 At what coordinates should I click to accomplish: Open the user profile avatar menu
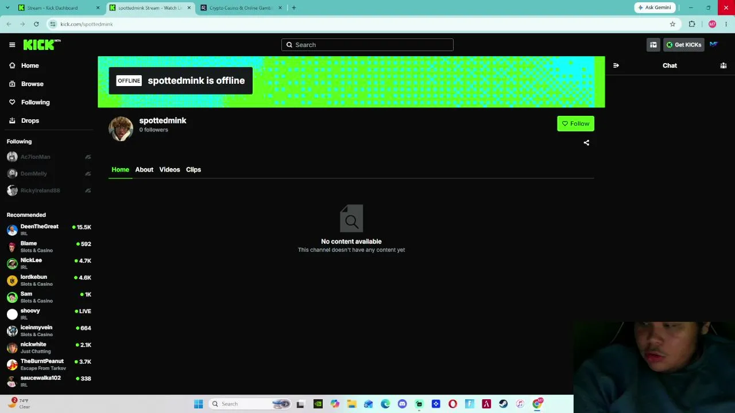tap(714, 44)
